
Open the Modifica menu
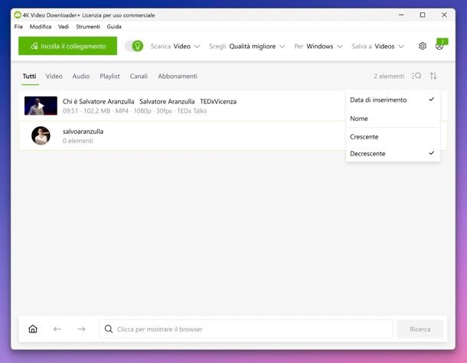pos(41,27)
